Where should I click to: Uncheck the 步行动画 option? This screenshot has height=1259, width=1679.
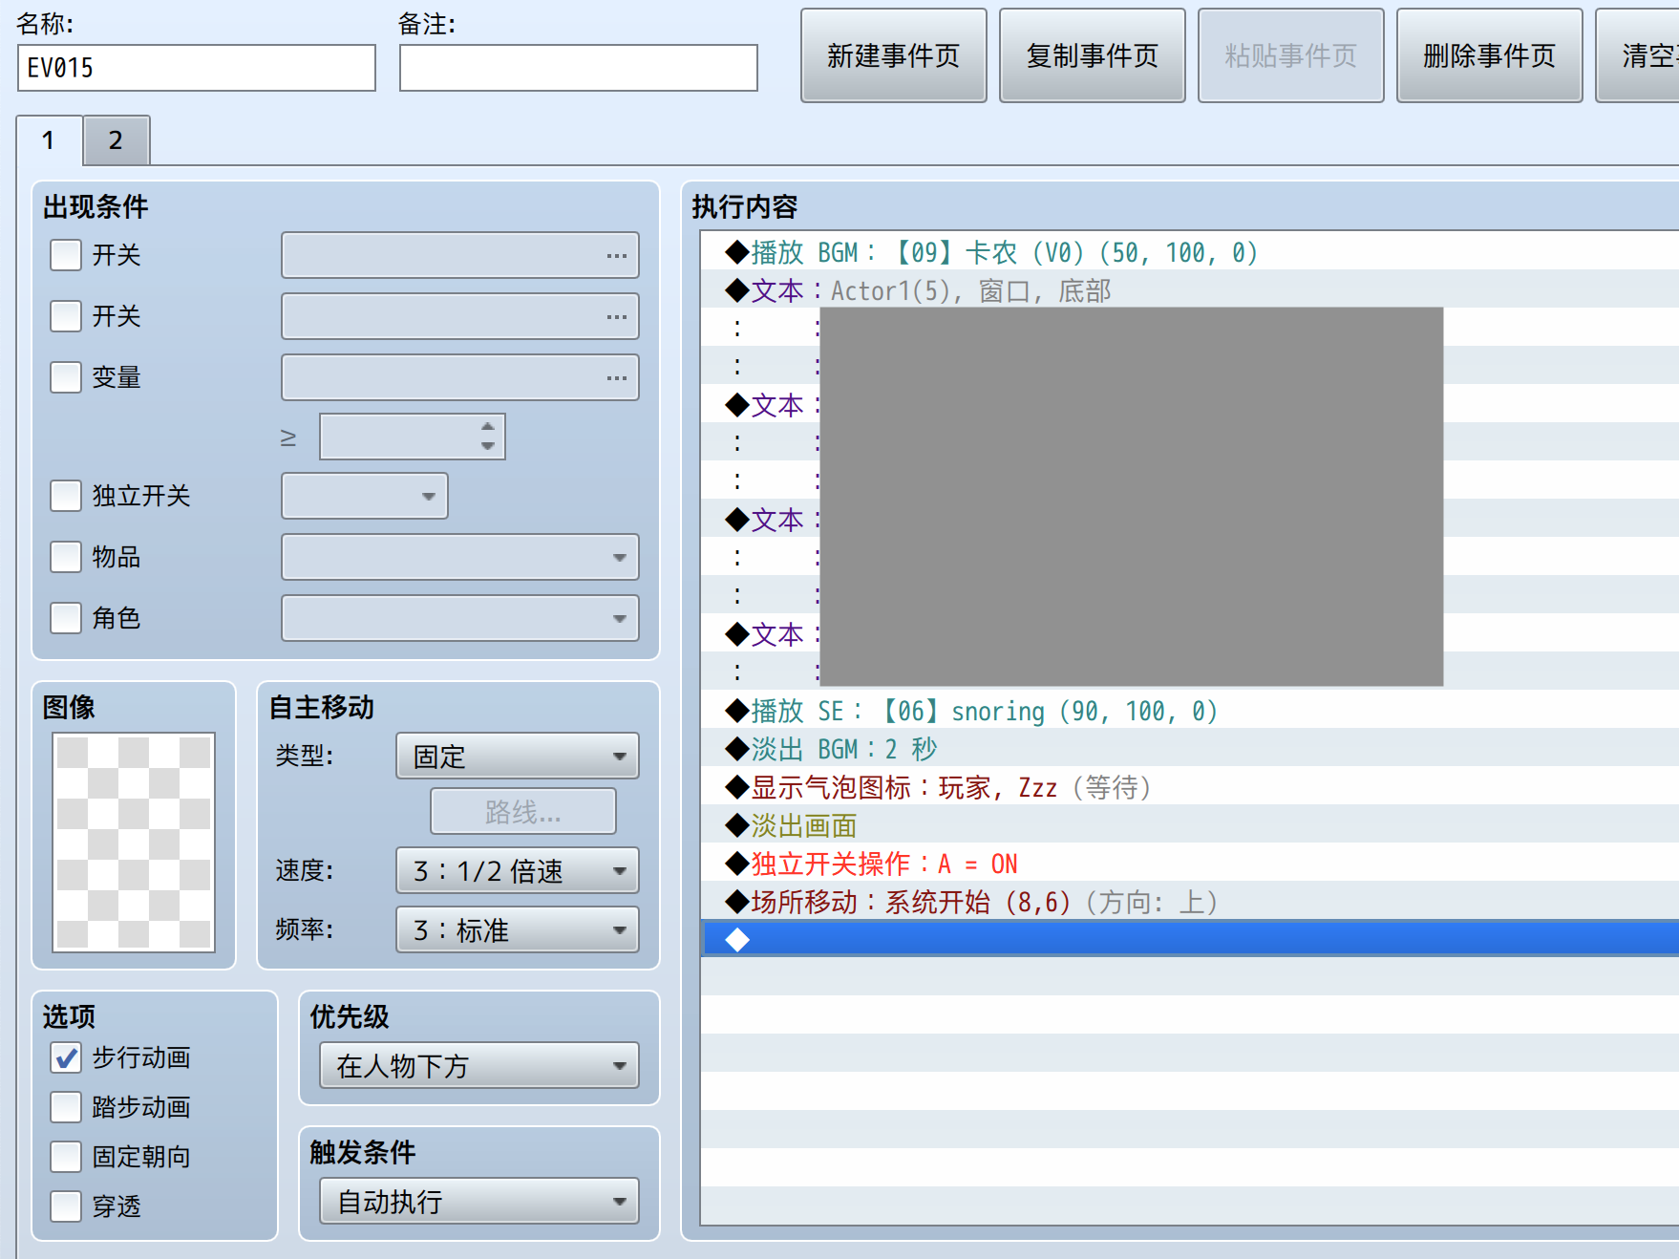66,1057
